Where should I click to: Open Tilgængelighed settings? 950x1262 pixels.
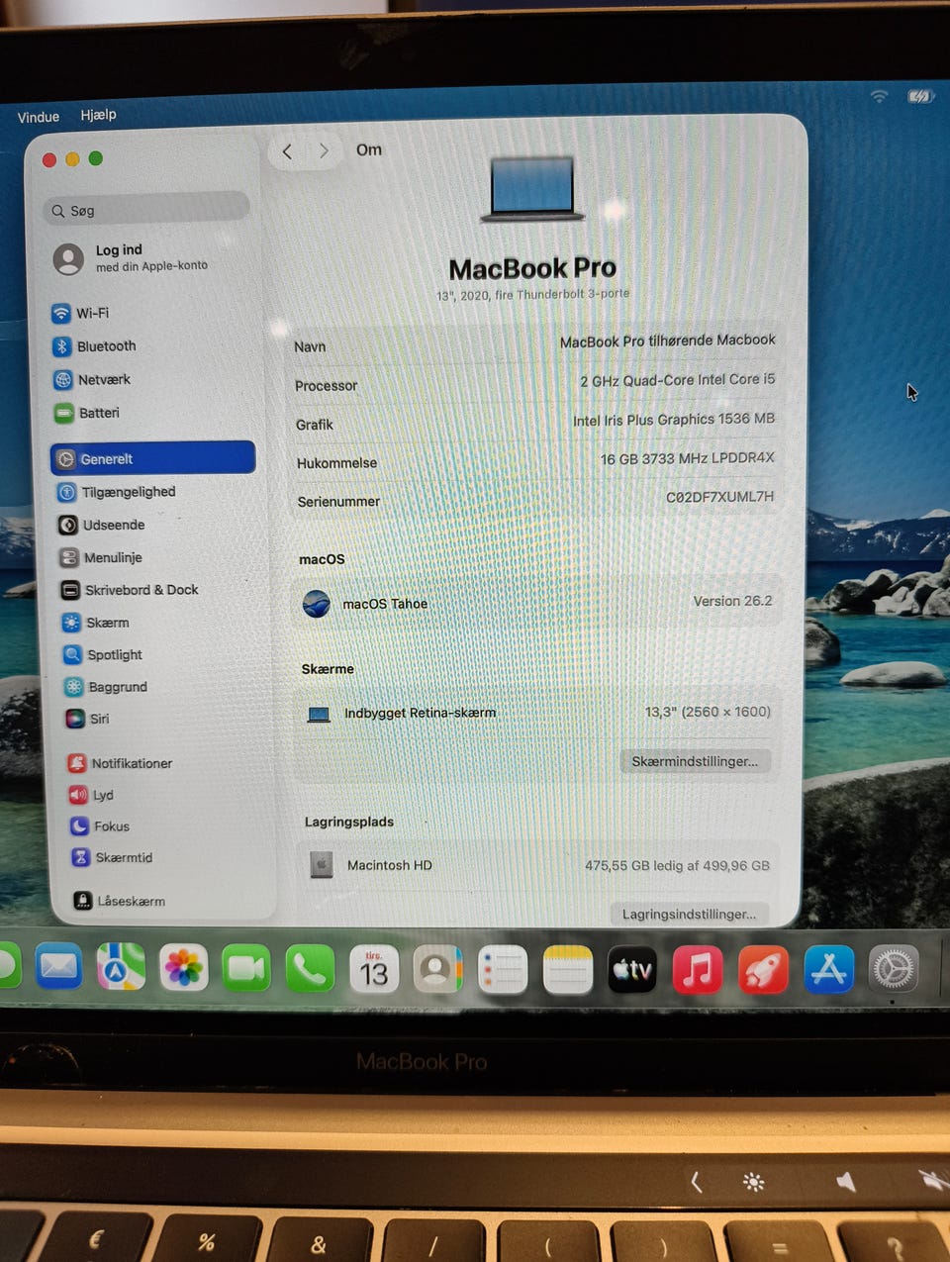(117, 492)
